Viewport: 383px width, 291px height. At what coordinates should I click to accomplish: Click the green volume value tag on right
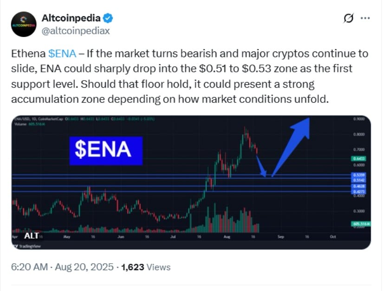(361, 223)
